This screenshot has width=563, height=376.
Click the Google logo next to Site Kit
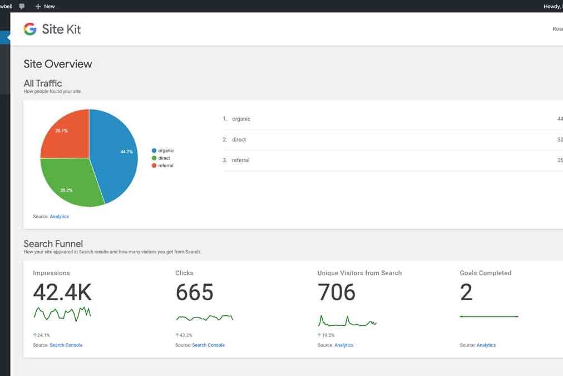point(30,29)
